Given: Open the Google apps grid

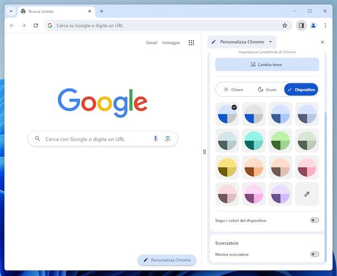Looking at the screenshot, I should tap(191, 43).
